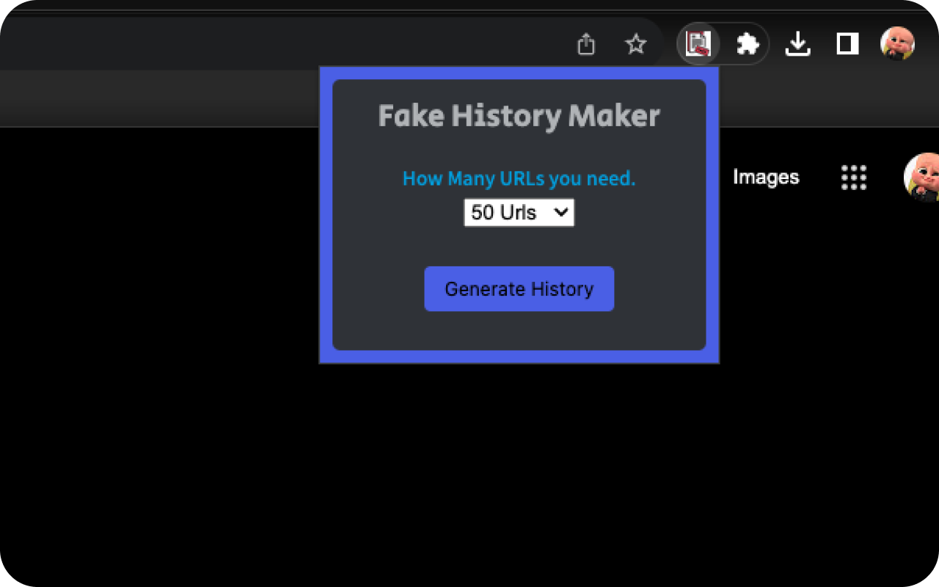This screenshot has height=587, width=939.
Task: Click the How Many URLs heading text
Action: 519,178
